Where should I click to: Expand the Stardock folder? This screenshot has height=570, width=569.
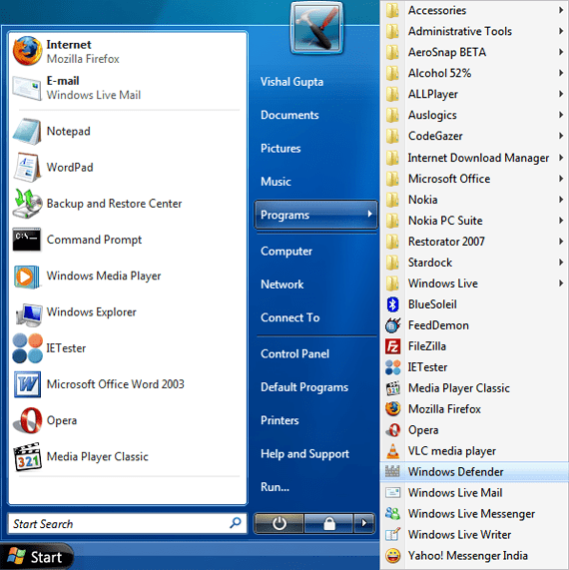474,263
